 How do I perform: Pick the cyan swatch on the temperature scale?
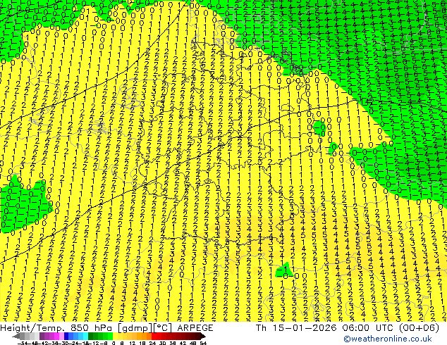pyautogui.click(x=85, y=337)
